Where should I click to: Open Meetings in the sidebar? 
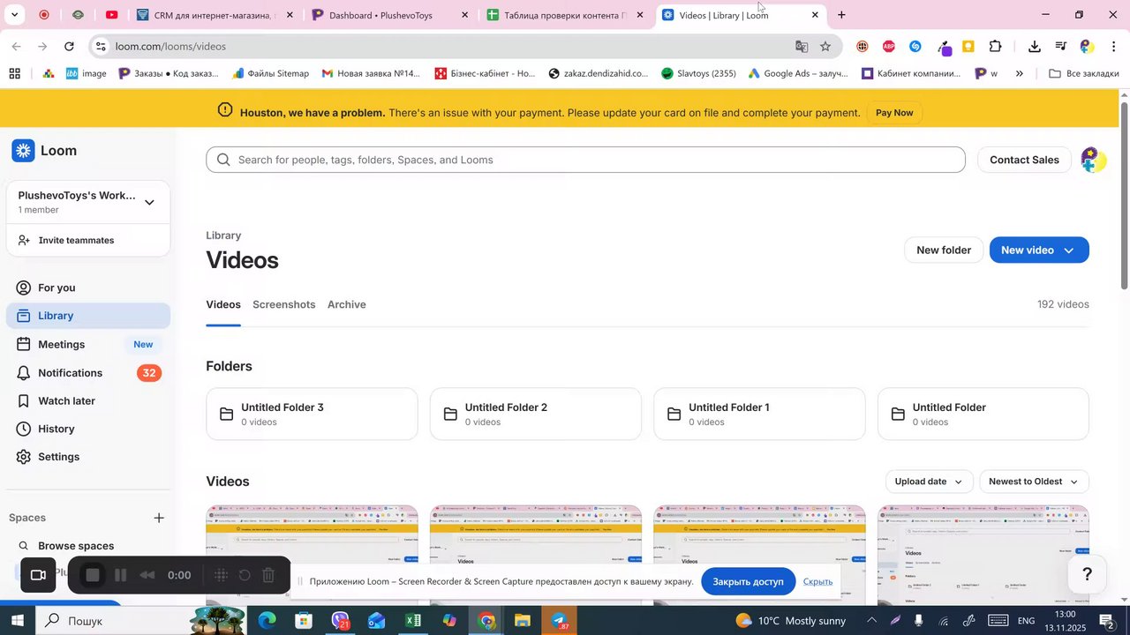click(x=88, y=344)
